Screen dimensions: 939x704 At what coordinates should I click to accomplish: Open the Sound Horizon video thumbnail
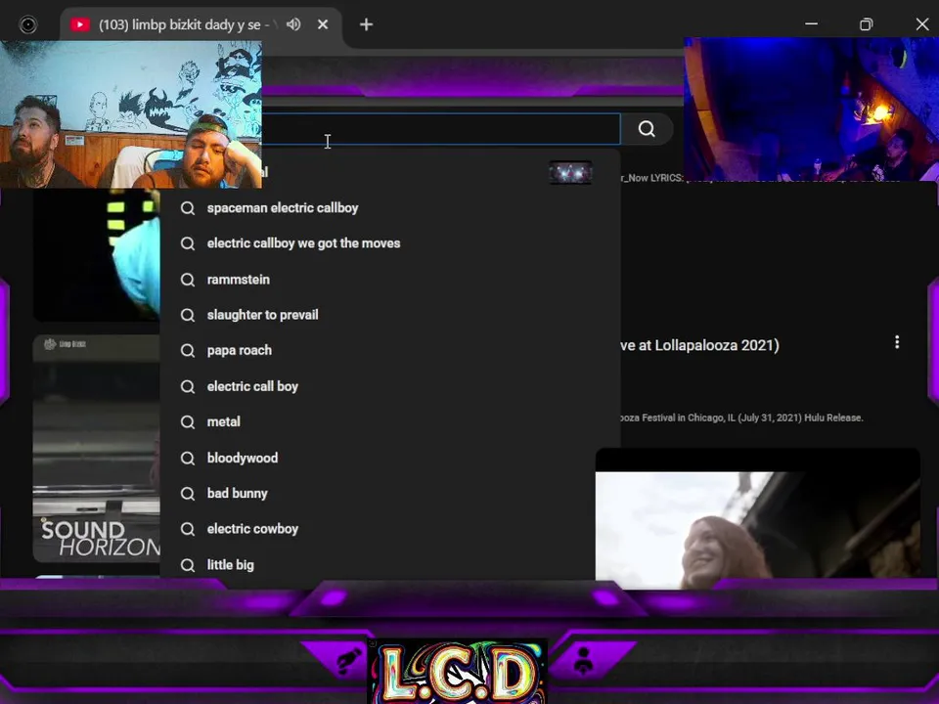click(x=97, y=449)
